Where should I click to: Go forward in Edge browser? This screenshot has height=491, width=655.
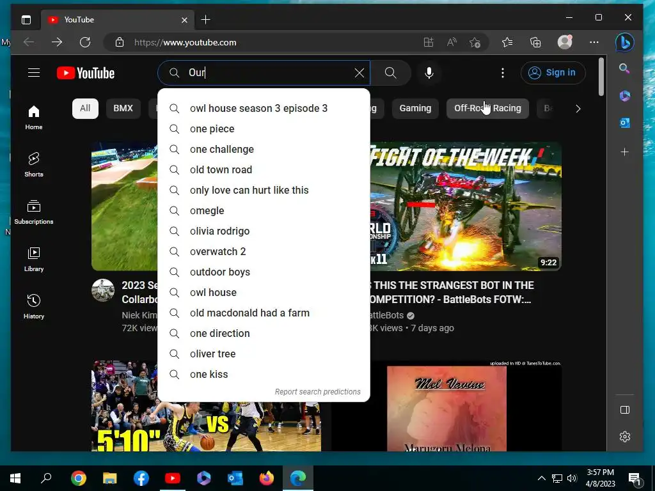(57, 42)
